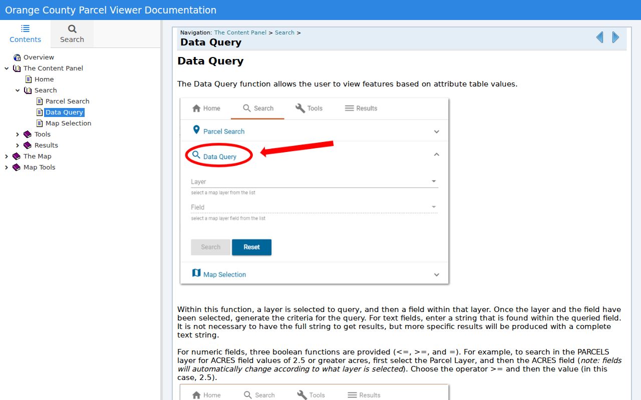
Task: Click the open book icon beside The Content Panel
Action: pos(17,68)
